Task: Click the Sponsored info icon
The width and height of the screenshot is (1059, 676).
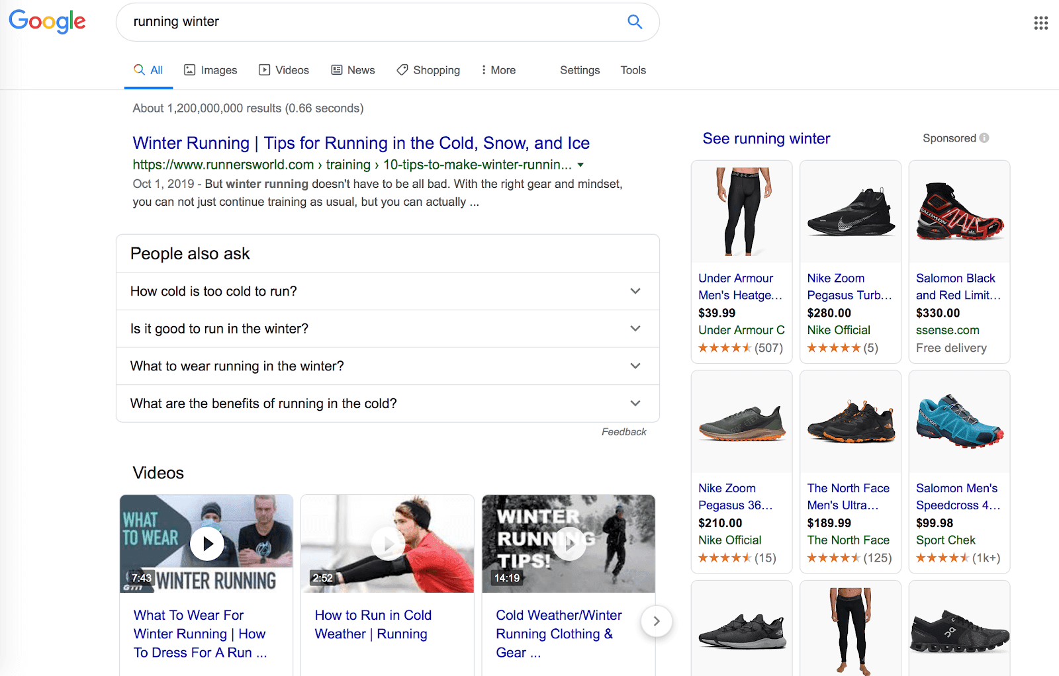Action: (x=984, y=138)
